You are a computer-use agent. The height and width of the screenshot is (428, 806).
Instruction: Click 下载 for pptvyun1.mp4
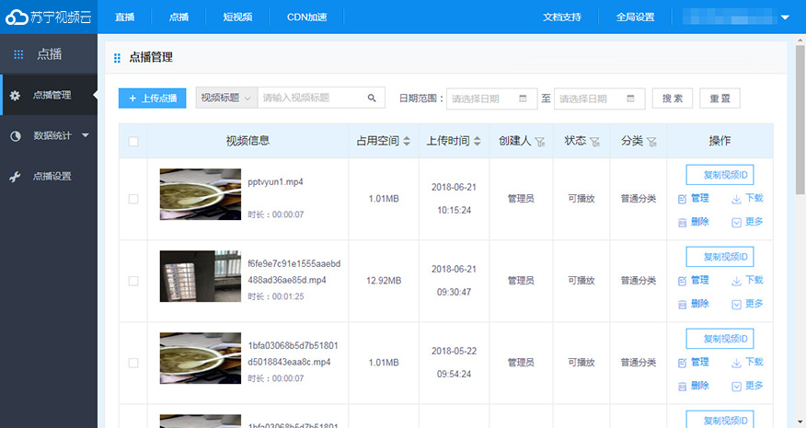747,198
